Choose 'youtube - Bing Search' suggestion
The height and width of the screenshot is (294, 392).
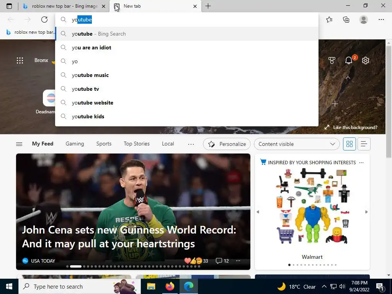[187, 34]
